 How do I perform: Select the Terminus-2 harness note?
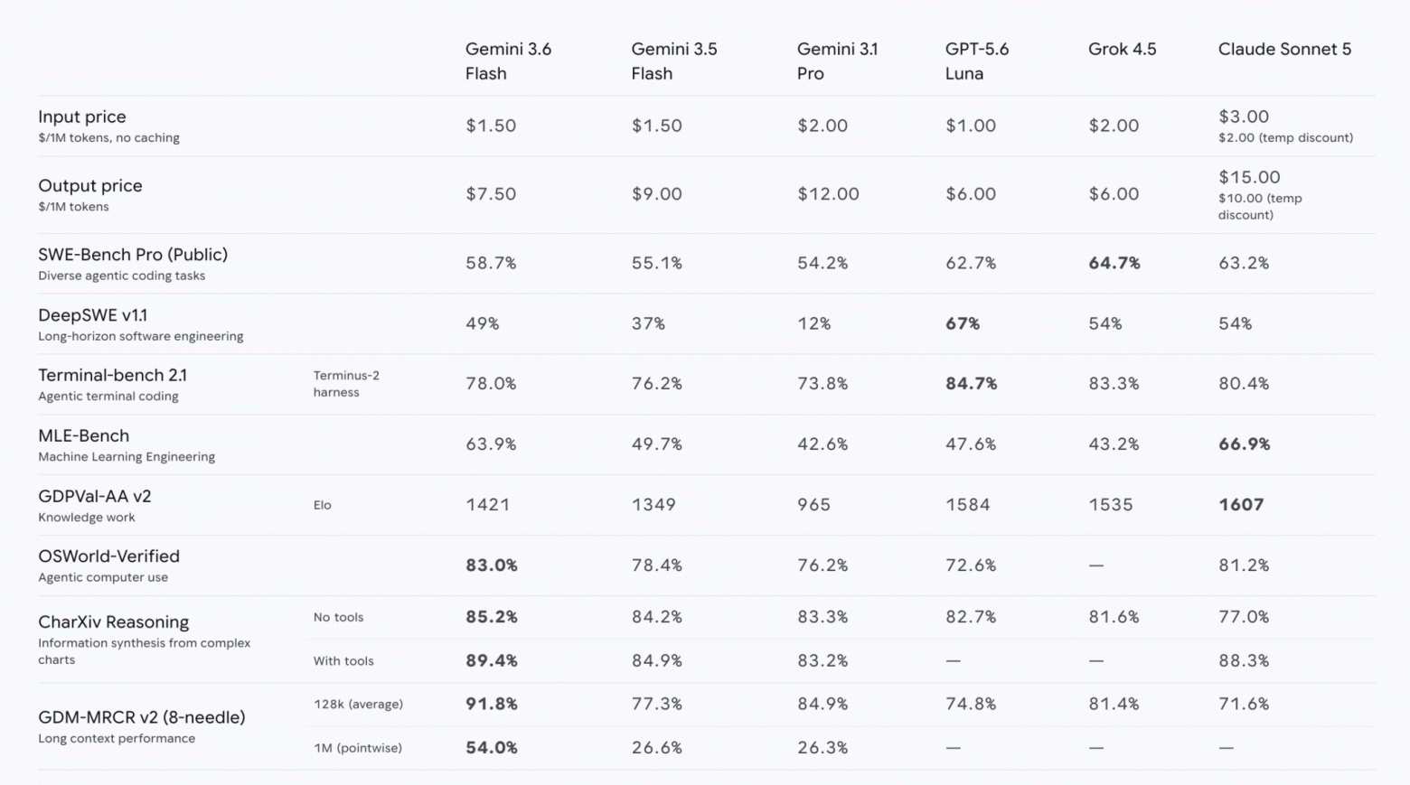(x=346, y=384)
